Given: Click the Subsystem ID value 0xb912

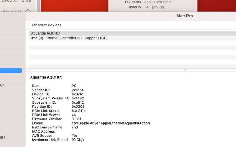Looking at the screenshot, I should tap(78, 102).
